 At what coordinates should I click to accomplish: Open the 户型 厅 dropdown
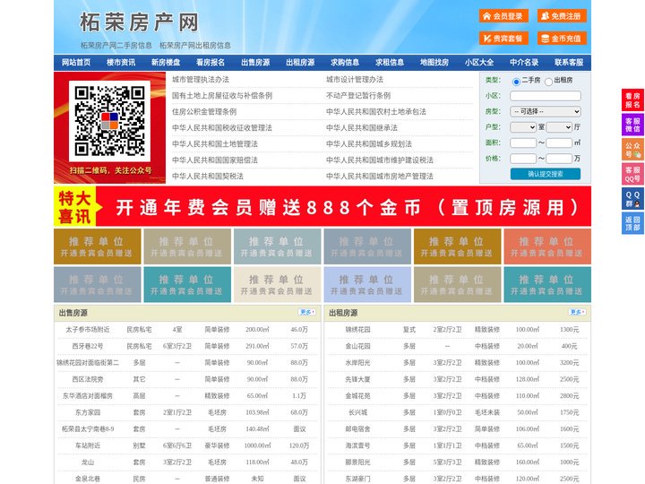pos(559,127)
